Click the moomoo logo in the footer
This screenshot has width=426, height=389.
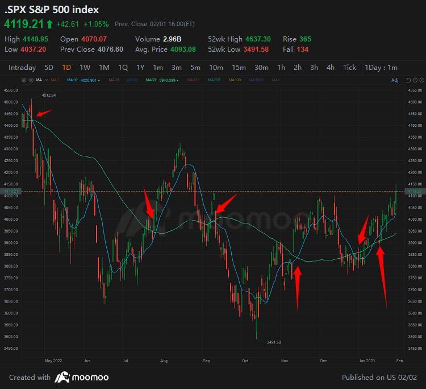tap(82, 377)
